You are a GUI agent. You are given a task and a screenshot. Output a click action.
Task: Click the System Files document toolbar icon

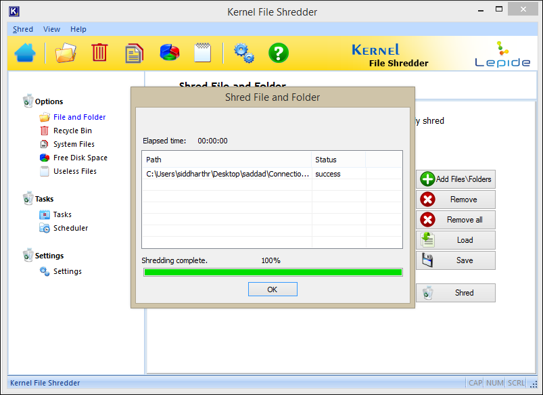tap(134, 53)
